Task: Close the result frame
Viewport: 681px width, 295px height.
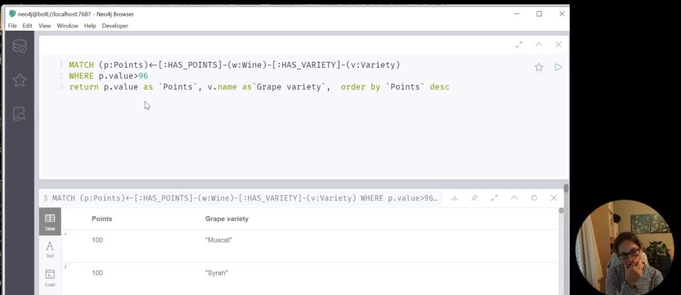Action: pos(554,198)
